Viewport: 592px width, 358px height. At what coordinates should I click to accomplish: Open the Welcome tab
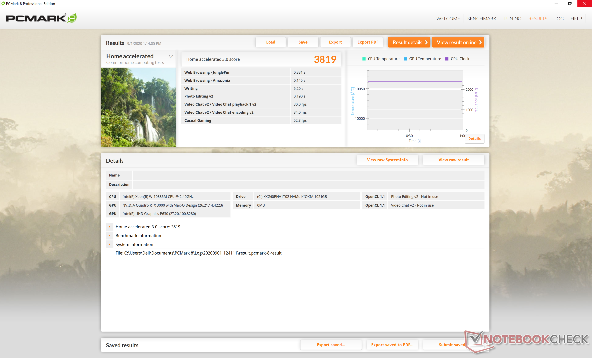point(448,19)
